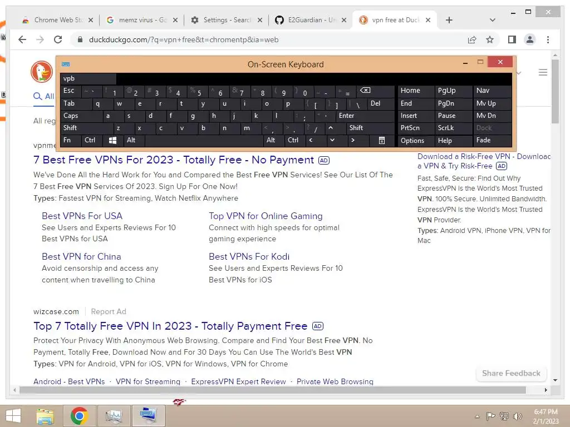Click the Download a Risk-Free VPN ad link

[484, 161]
